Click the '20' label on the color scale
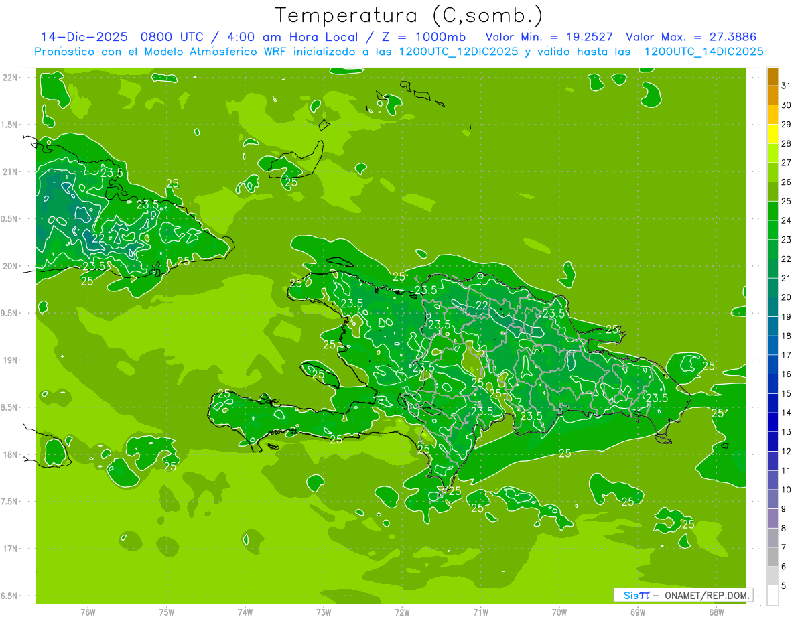The height and width of the screenshot is (621, 804). click(786, 297)
